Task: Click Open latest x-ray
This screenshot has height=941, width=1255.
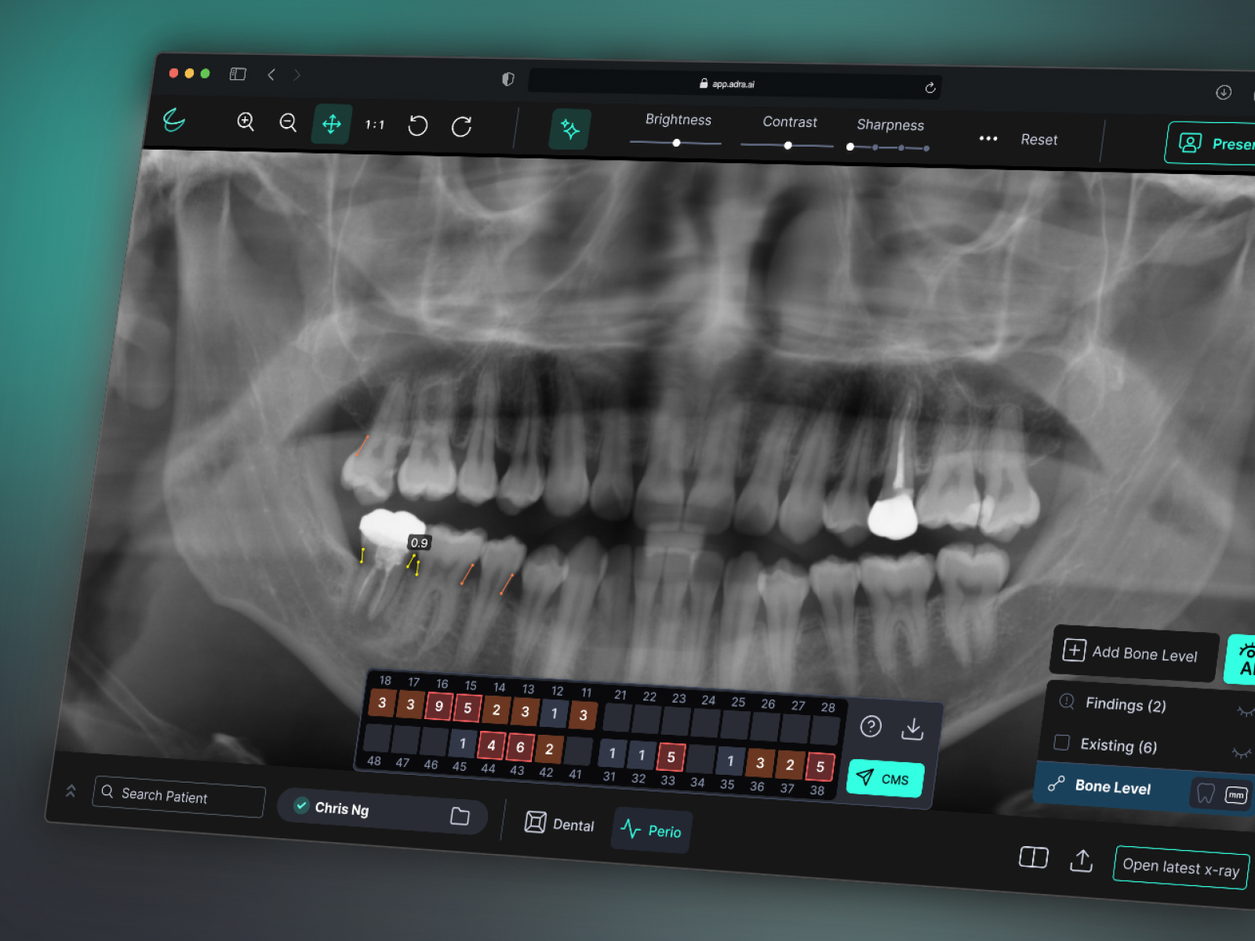Action: [1180, 867]
